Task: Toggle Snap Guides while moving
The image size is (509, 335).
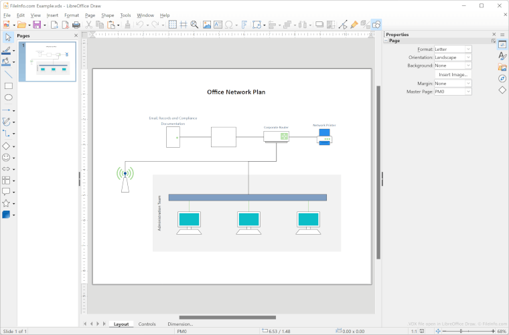Action: 184,25
